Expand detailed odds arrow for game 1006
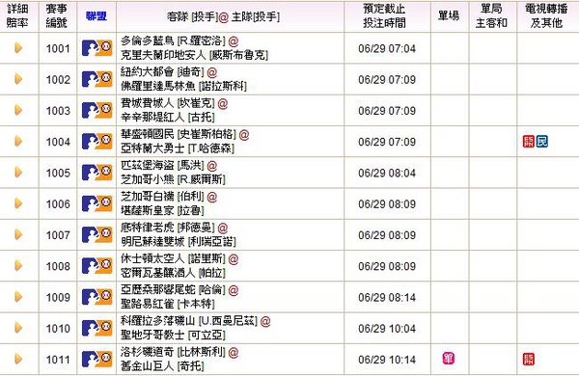This screenshot has height=376, width=579. (x=18, y=203)
